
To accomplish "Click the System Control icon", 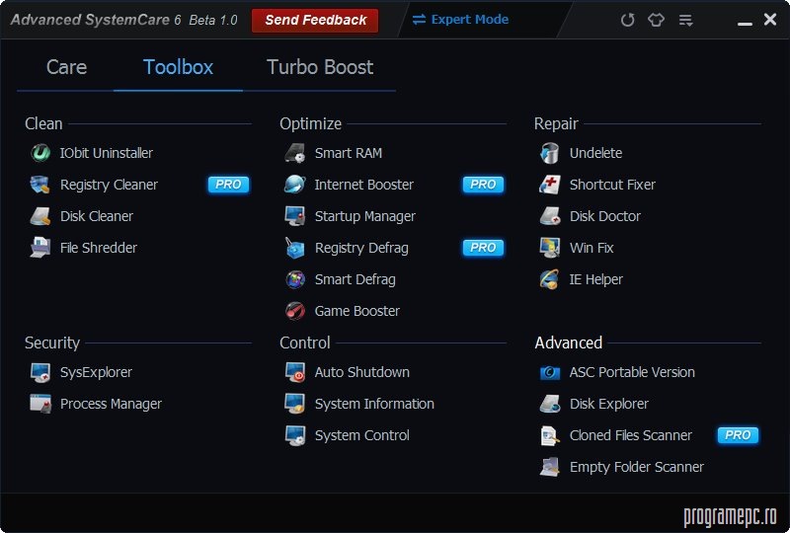I will click(294, 435).
